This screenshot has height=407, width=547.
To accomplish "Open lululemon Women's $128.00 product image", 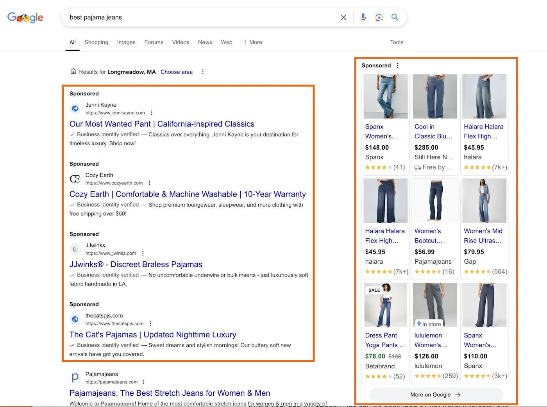I will click(x=435, y=305).
